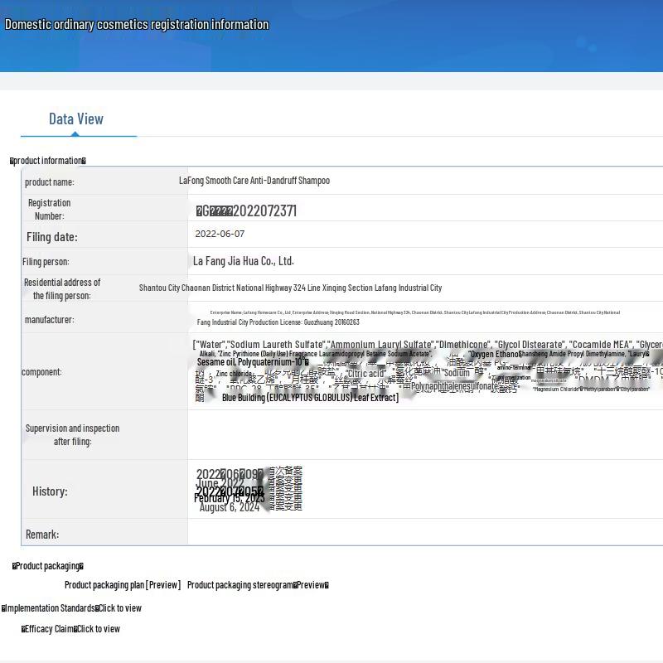Click the empty Remark field
Screen dimensions: 663x663
click(x=424, y=534)
